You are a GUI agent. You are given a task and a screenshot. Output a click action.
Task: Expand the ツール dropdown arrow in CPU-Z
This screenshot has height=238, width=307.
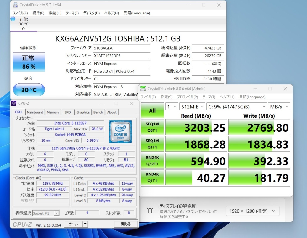point(85,224)
